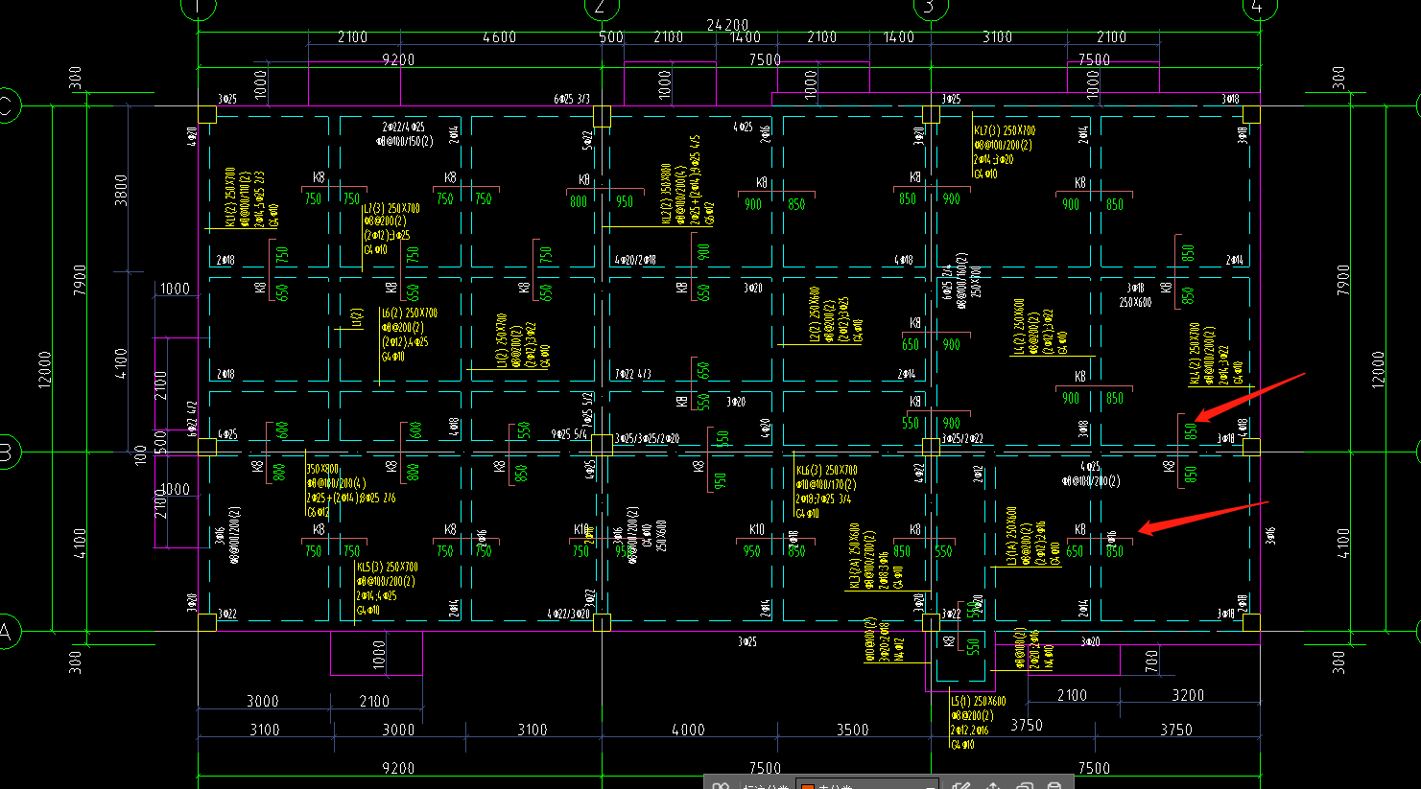Click the rotated KL3(2A) 250X600 label
Image resolution: width=1421 pixels, height=789 pixels.
(x=854, y=556)
